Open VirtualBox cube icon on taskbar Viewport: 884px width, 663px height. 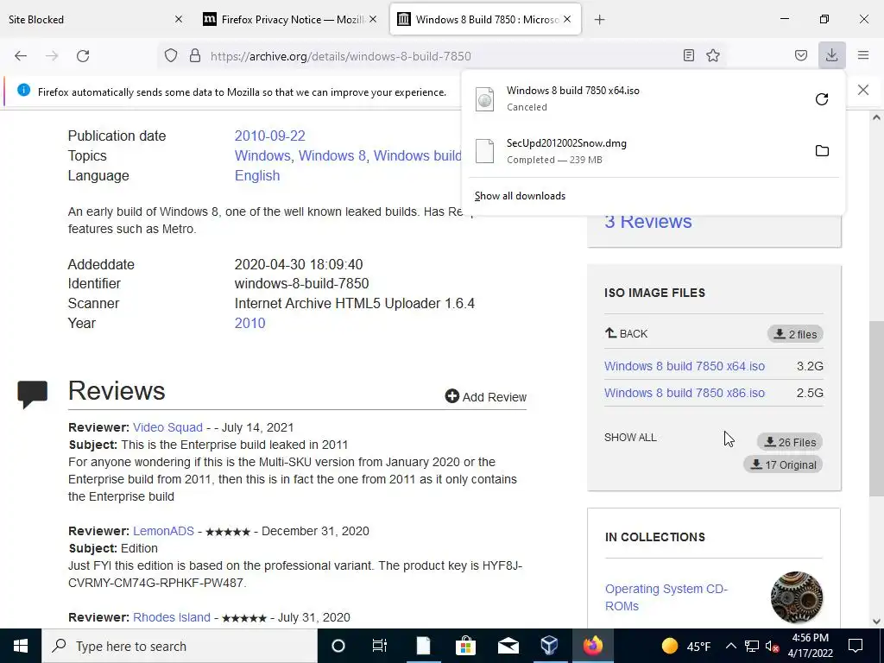pyautogui.click(x=550, y=646)
